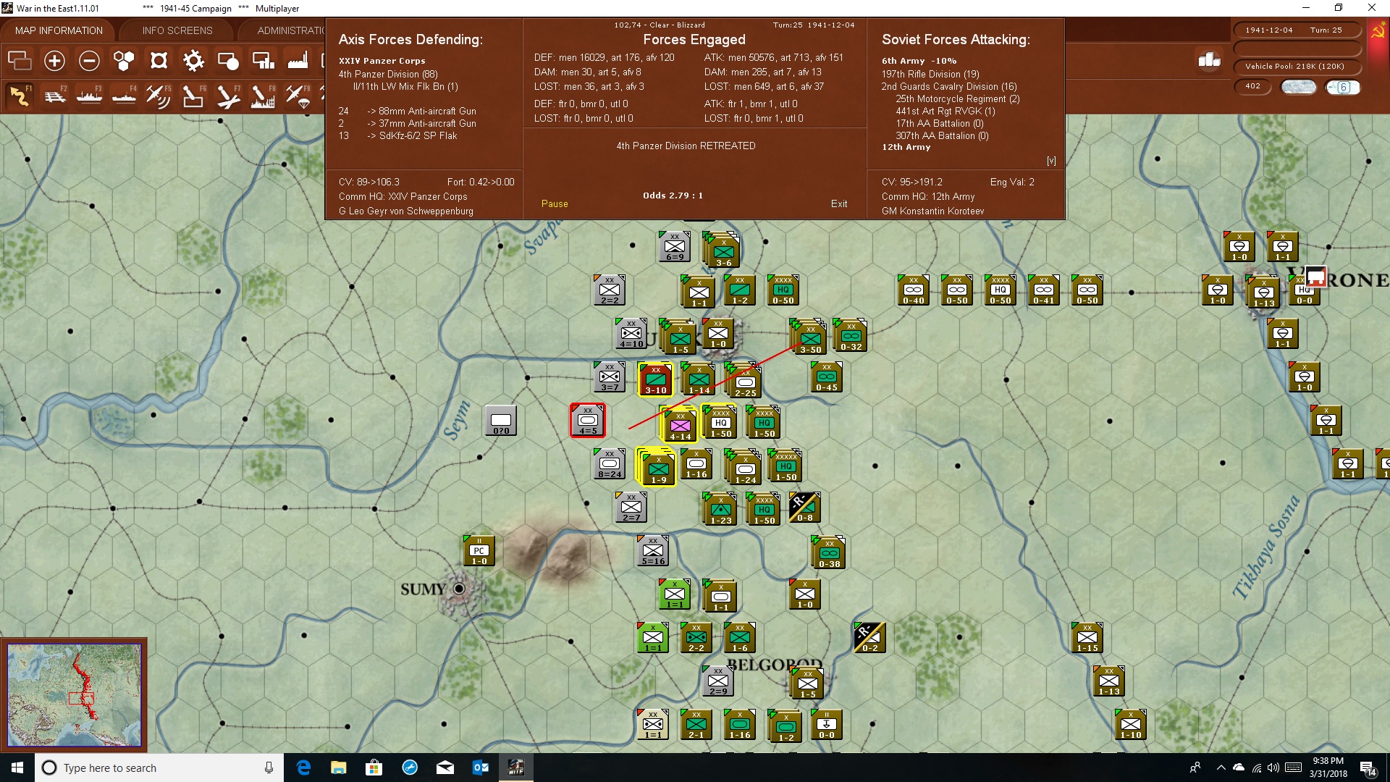Viewport: 1390px width, 782px height.
Task: Toggle the hex grid icon
Action: pos(124,61)
